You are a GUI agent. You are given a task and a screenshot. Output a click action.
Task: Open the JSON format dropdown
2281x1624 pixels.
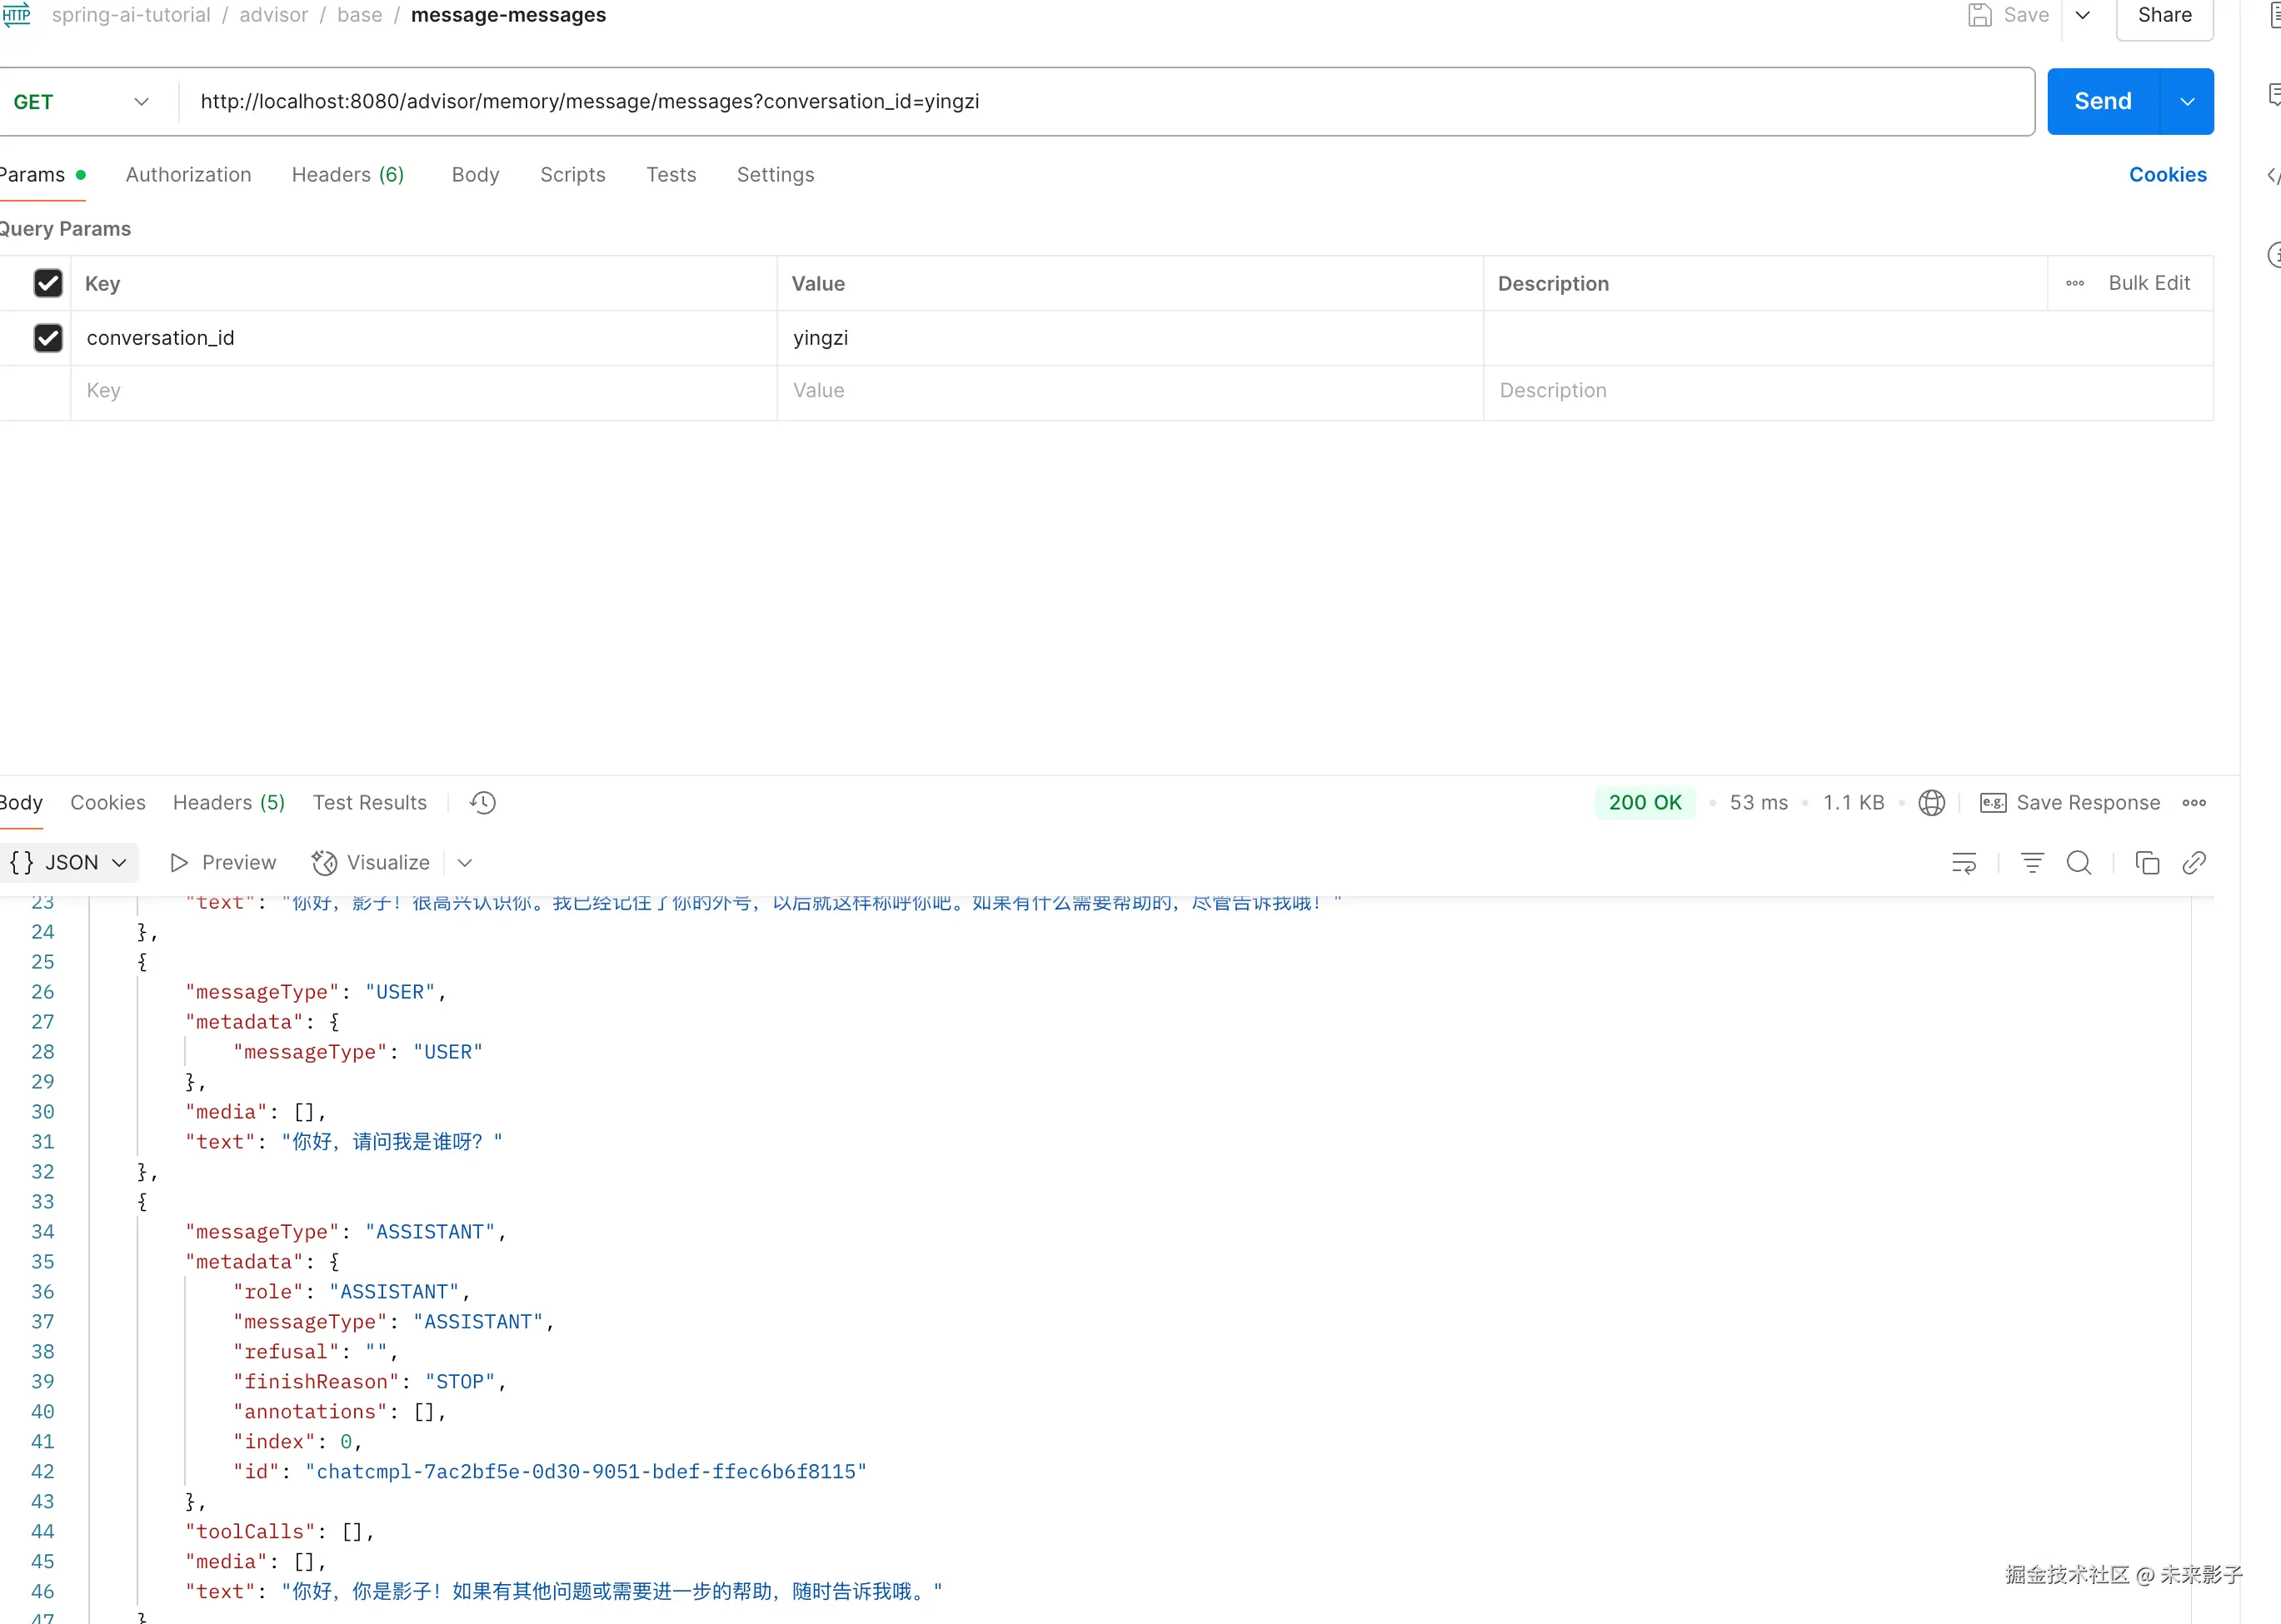(x=70, y=863)
